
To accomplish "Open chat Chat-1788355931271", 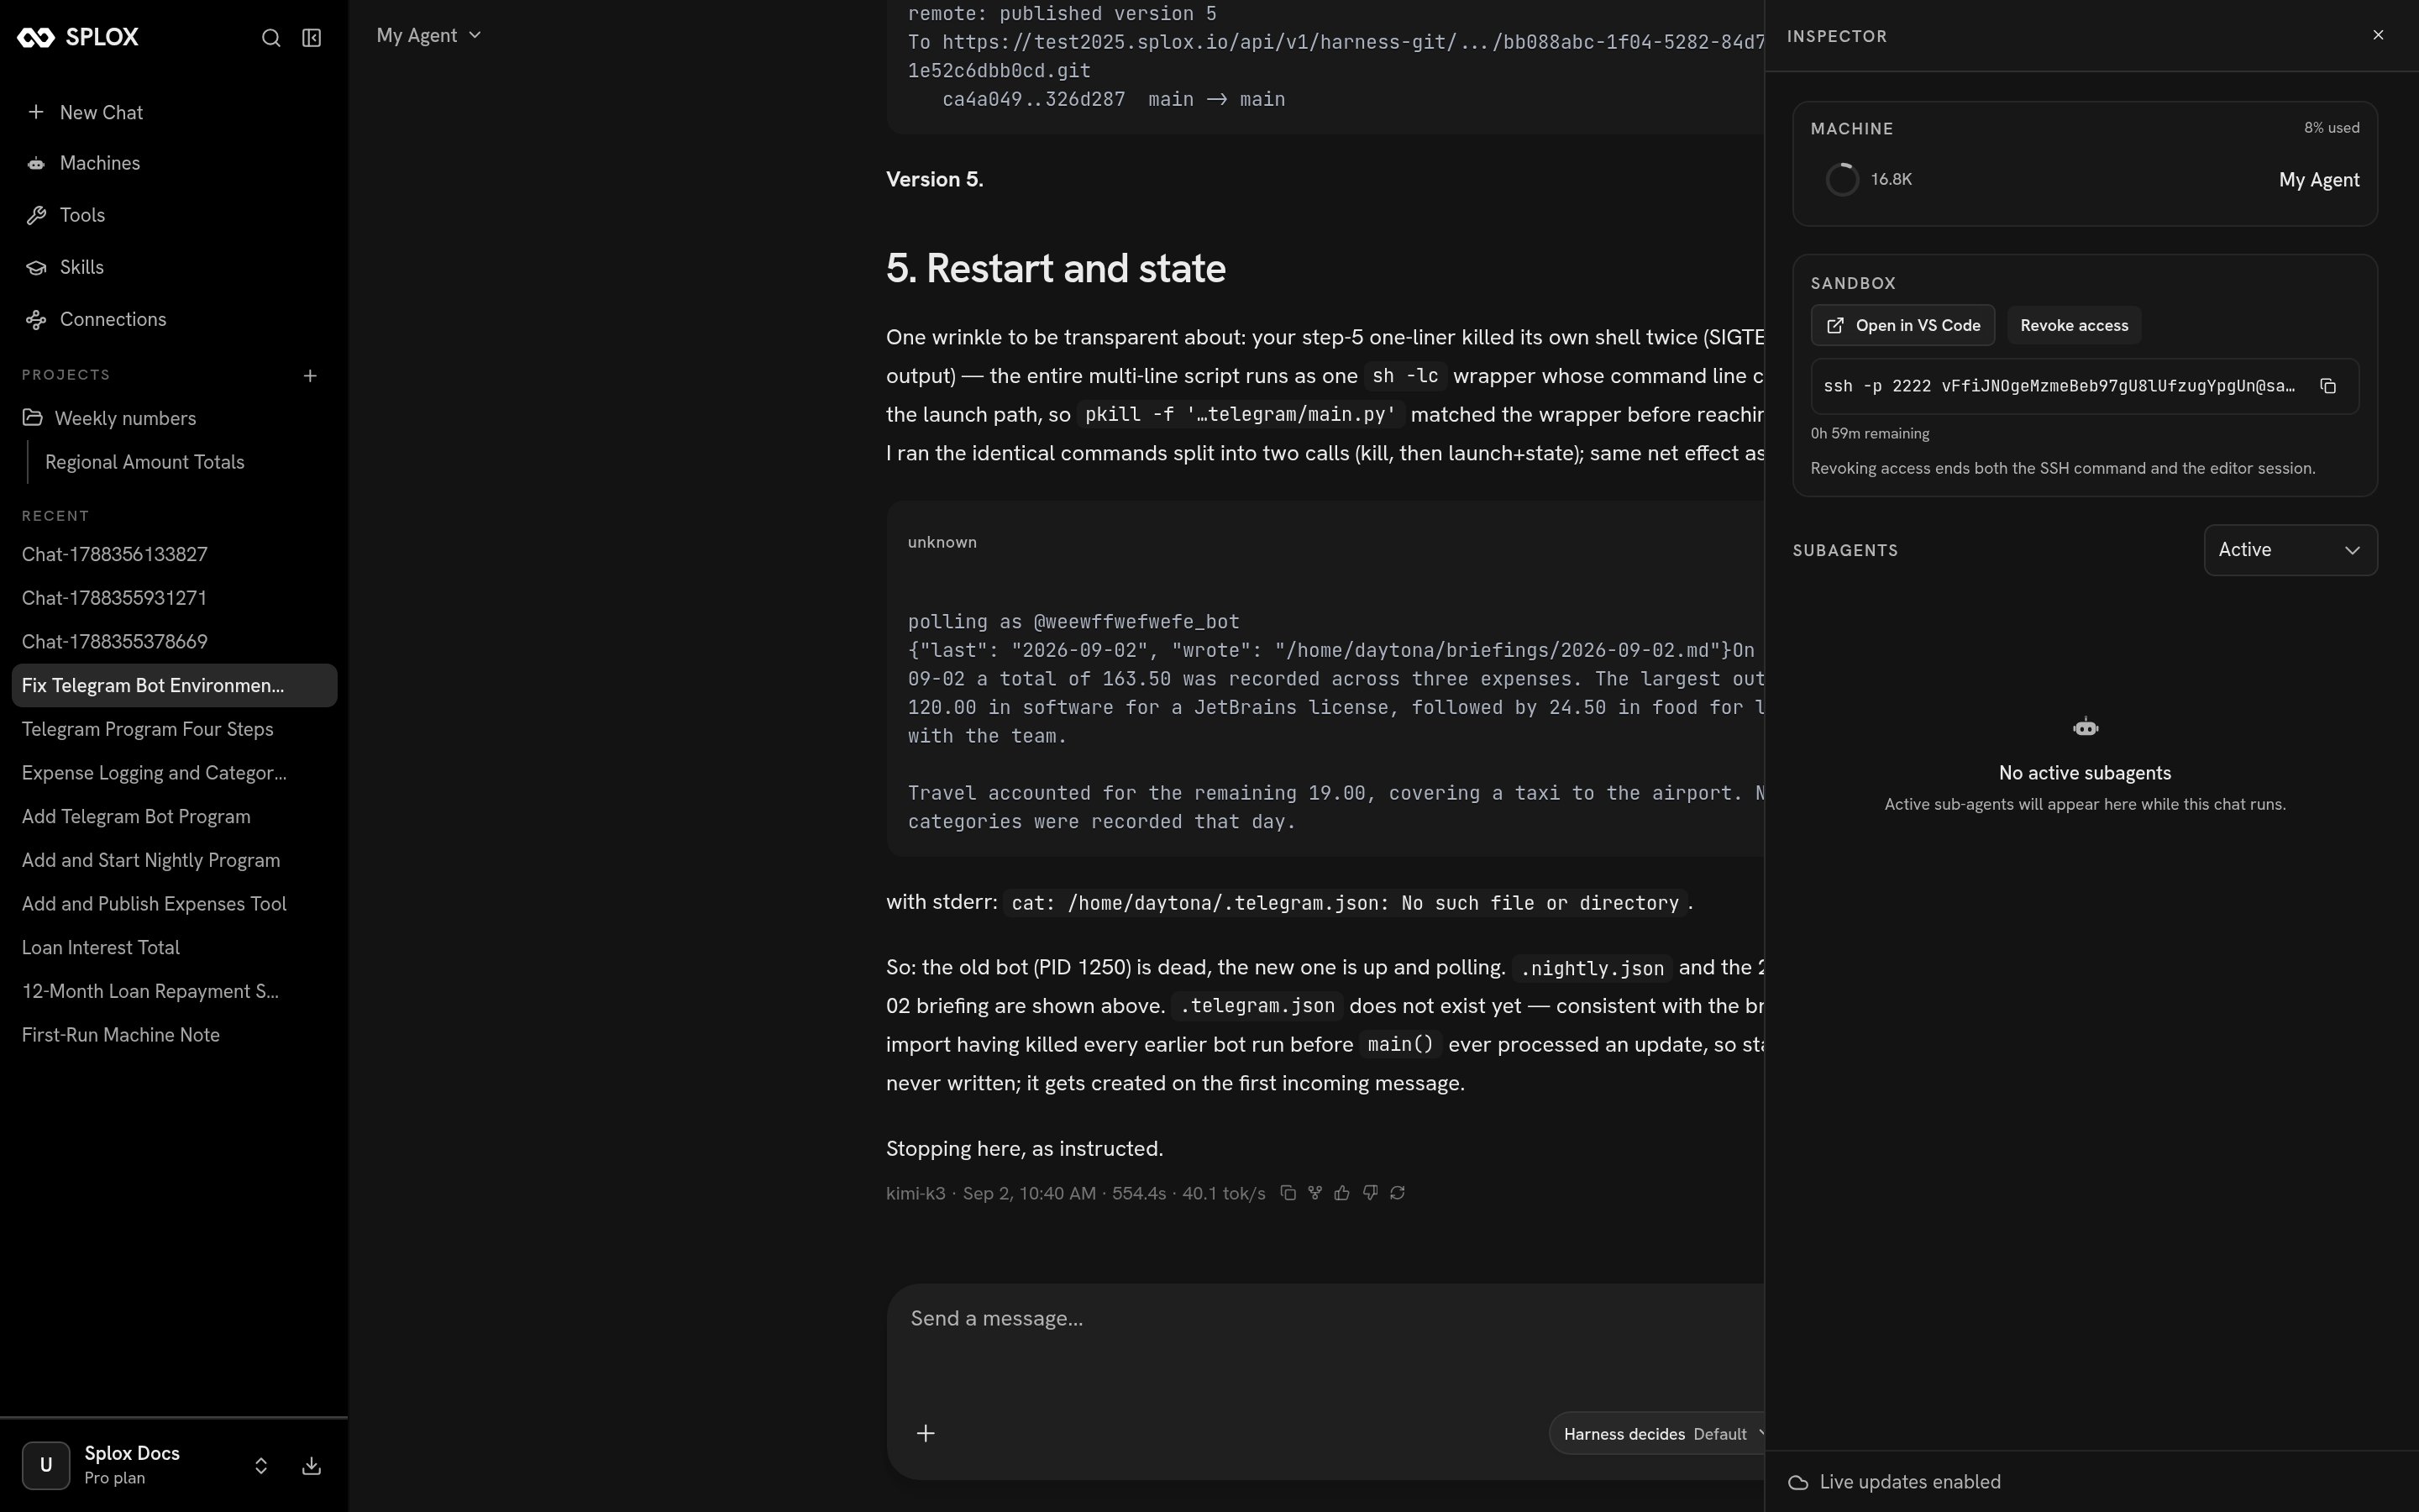I will pyautogui.click(x=174, y=598).
